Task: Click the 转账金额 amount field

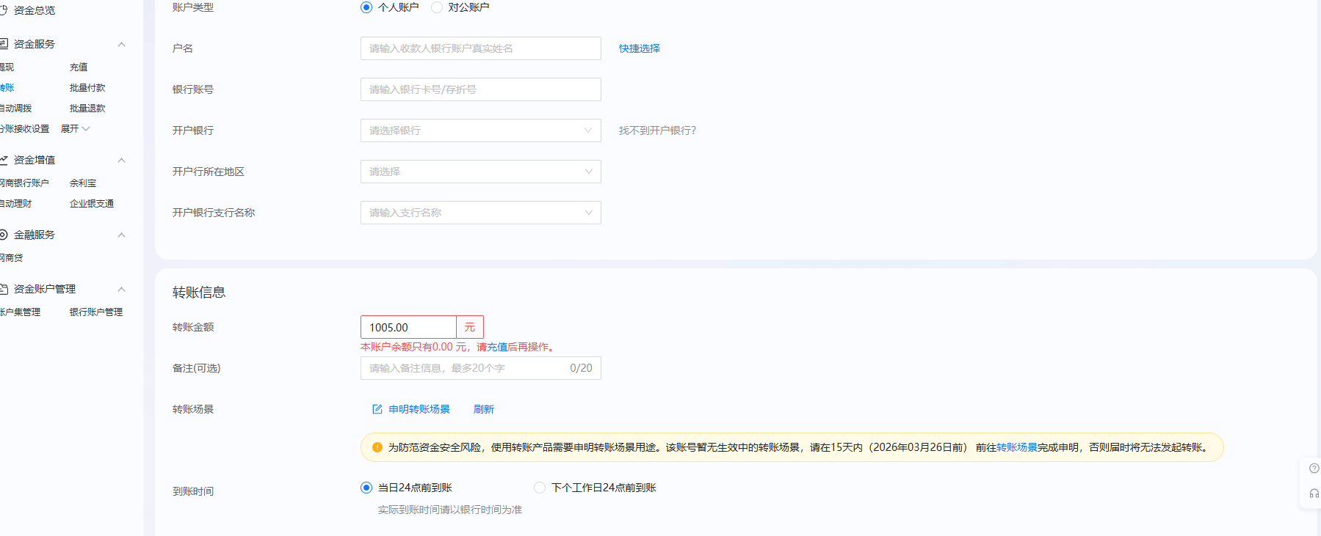Action: tap(408, 327)
